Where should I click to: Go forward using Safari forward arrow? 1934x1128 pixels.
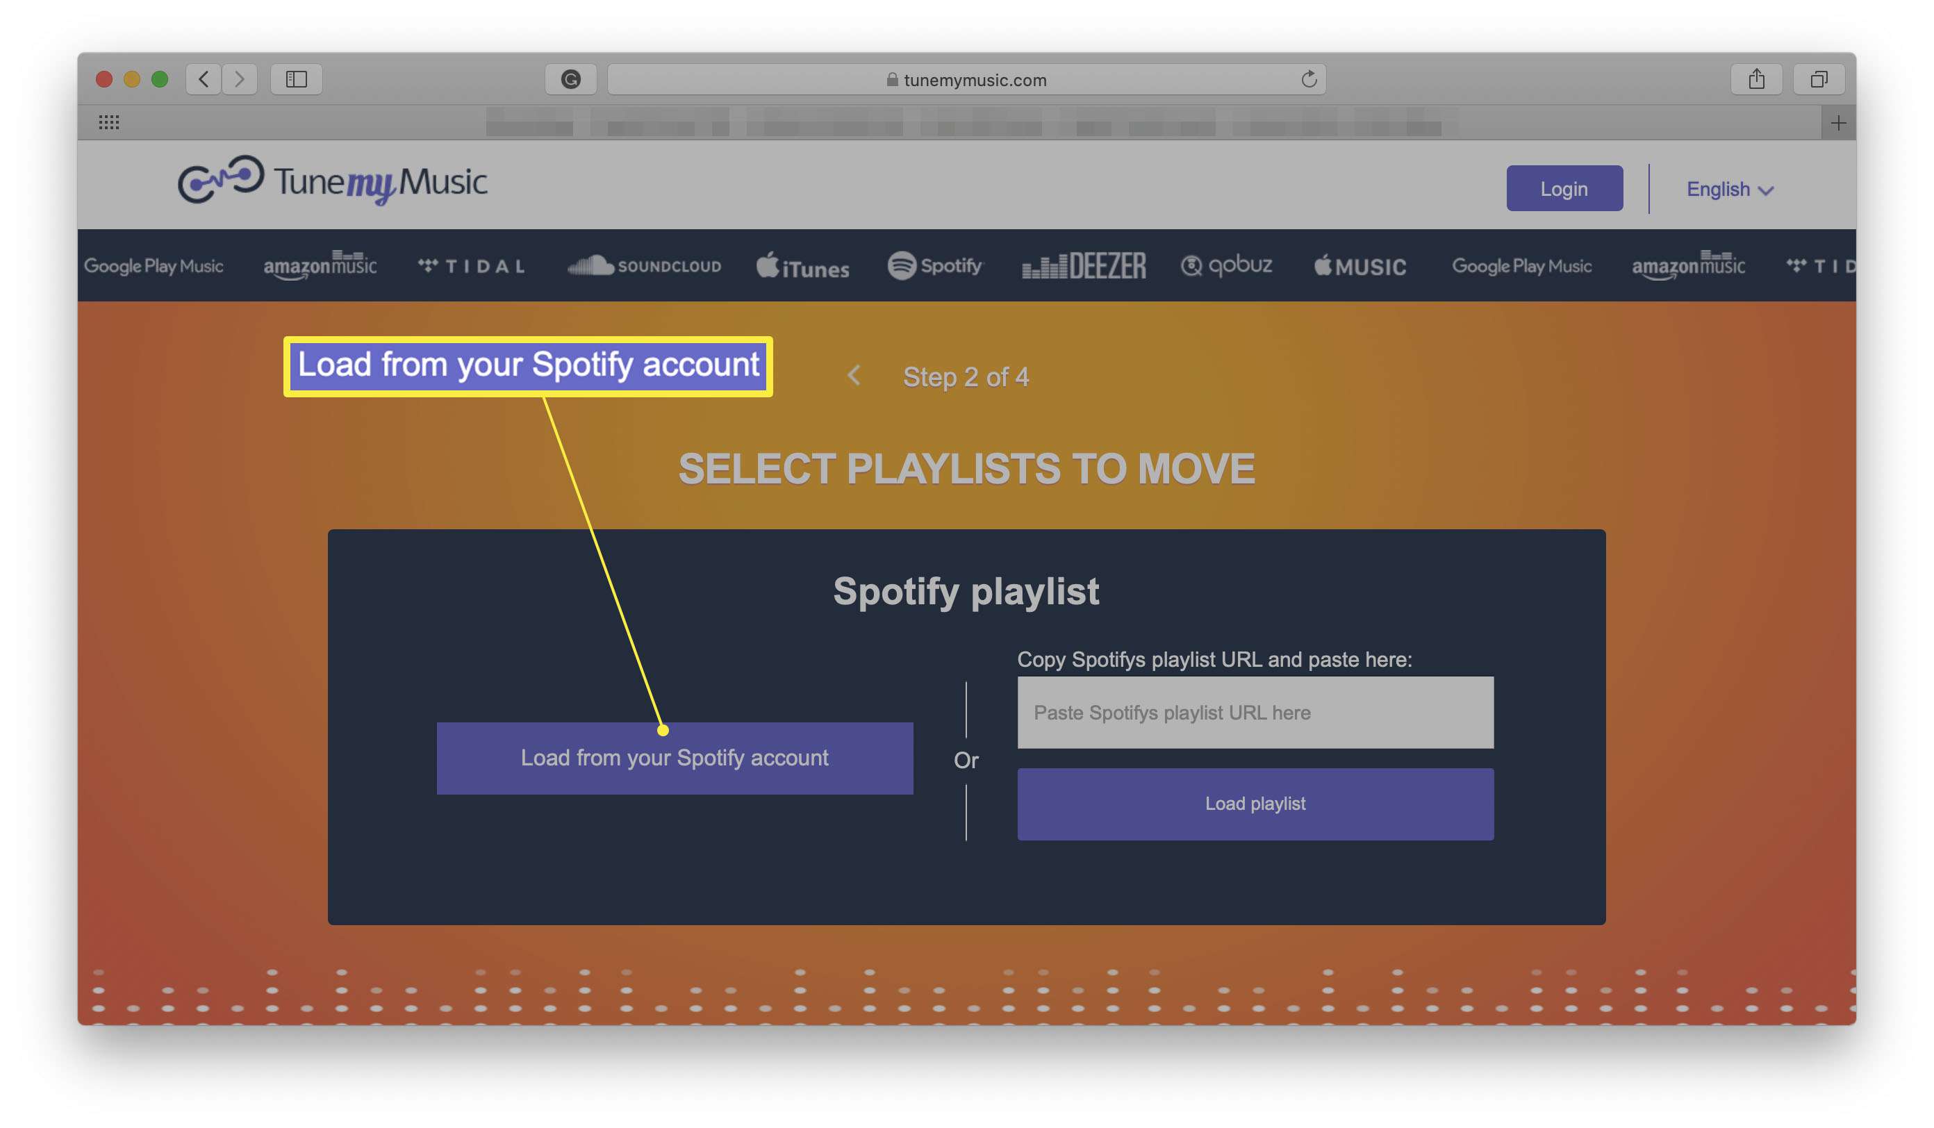(240, 79)
